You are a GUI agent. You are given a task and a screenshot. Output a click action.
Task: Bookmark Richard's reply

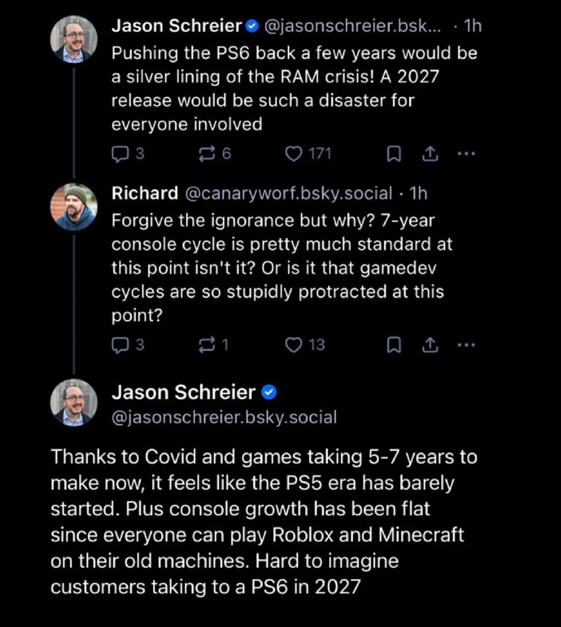[394, 345]
